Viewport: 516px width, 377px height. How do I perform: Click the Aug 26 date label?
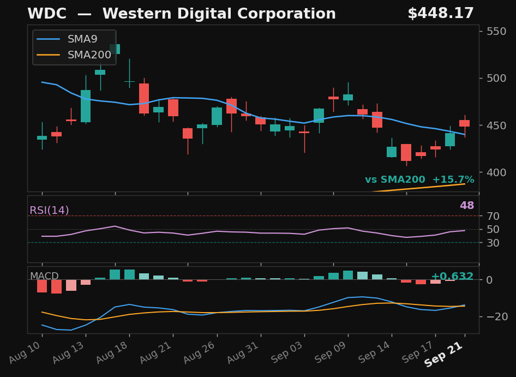pos(200,352)
